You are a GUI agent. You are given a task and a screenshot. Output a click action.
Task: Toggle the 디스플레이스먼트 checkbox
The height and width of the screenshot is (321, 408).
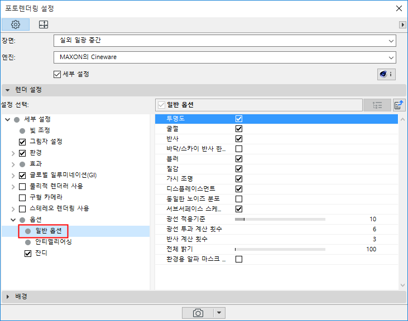(239, 189)
